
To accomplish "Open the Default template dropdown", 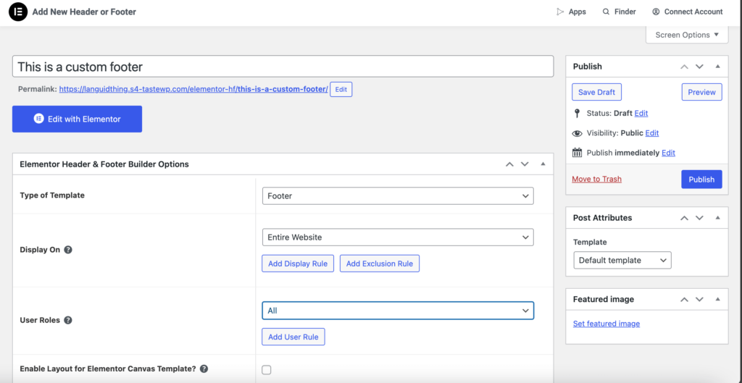I will pyautogui.click(x=622, y=260).
